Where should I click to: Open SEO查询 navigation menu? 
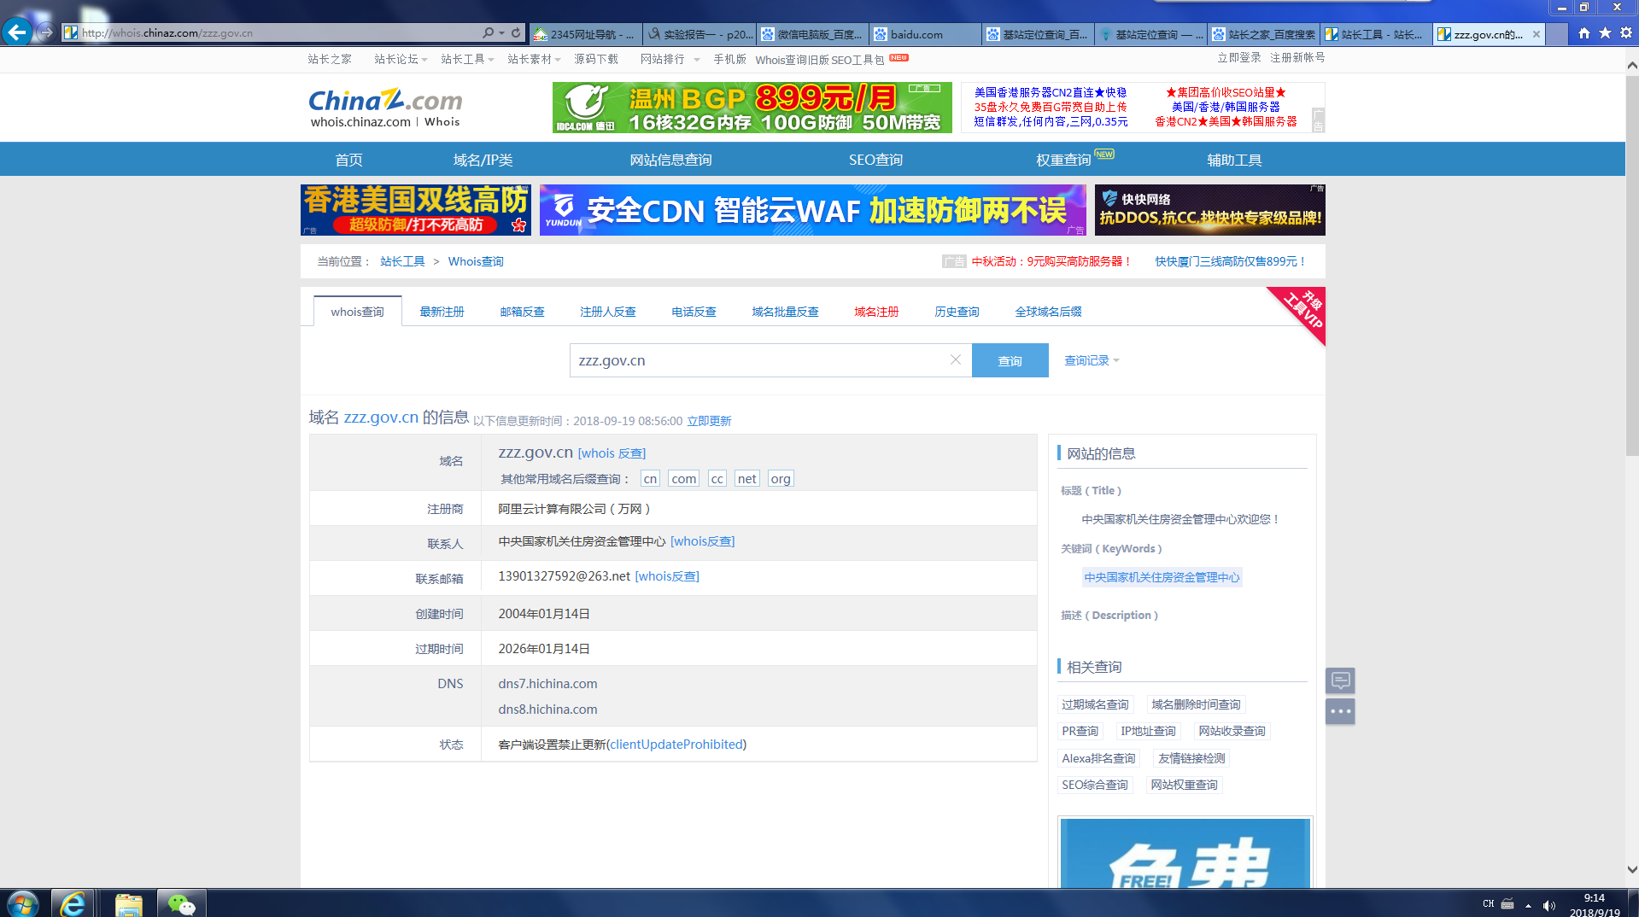[x=875, y=160]
